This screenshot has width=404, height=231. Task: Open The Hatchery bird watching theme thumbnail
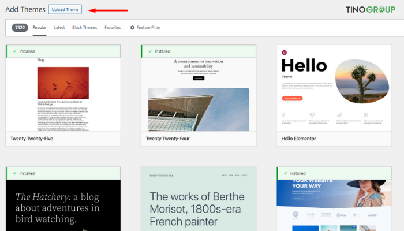pos(63,205)
